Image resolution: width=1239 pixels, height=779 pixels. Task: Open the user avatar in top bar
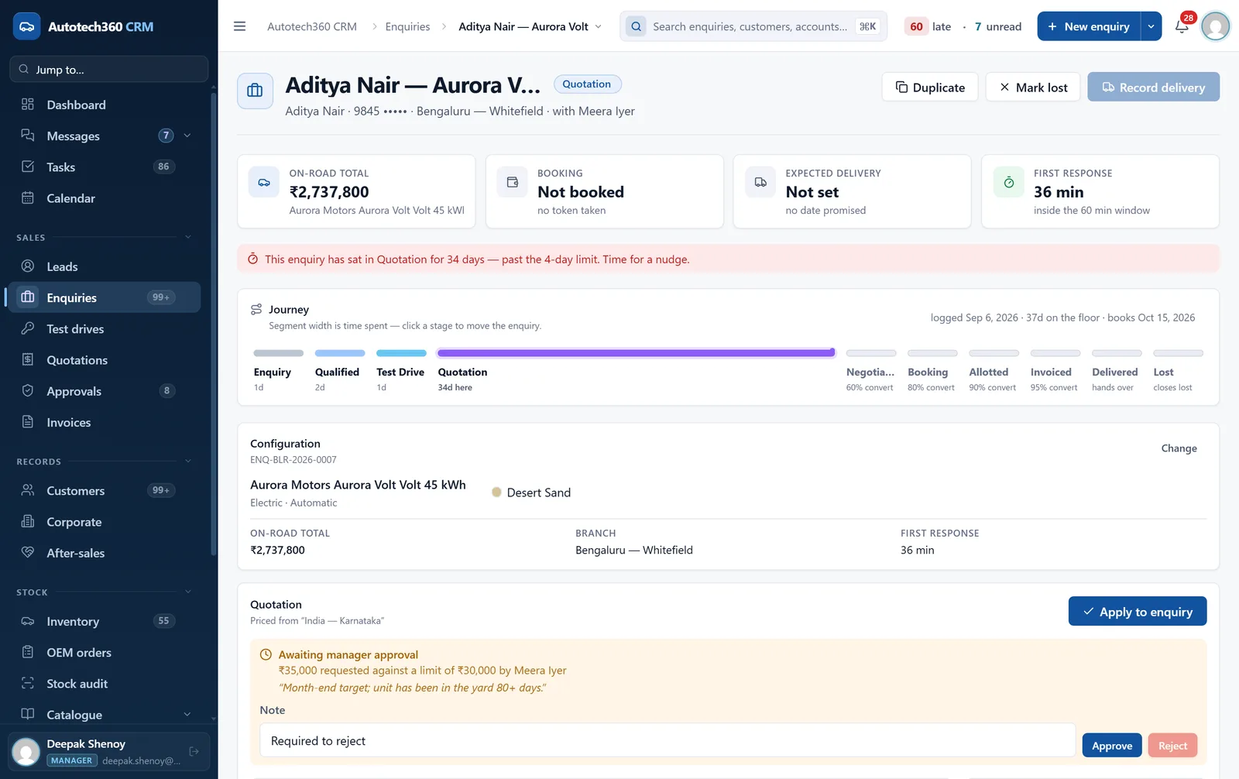tap(1215, 26)
